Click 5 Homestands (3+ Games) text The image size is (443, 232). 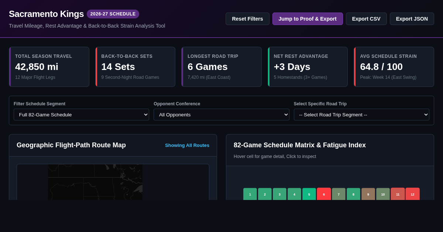[x=301, y=77]
